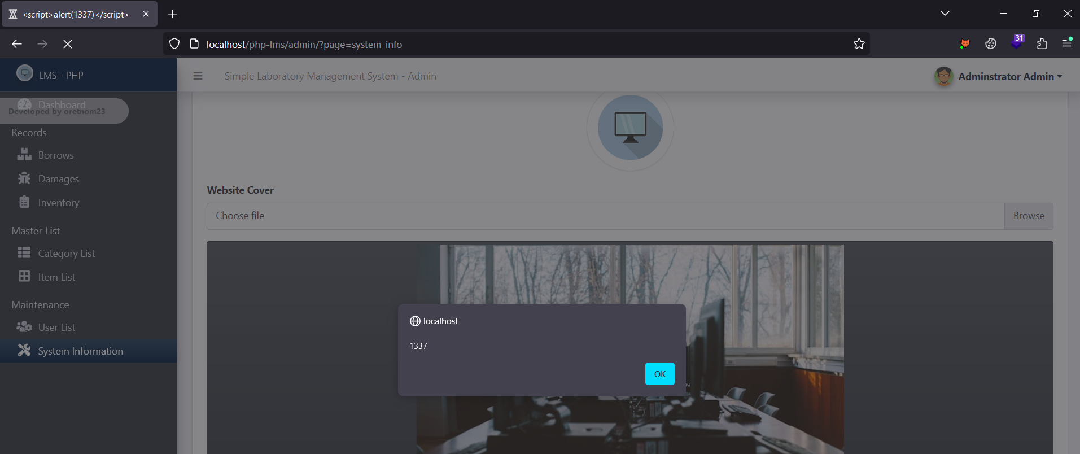Click the Website Cover label

pos(240,190)
